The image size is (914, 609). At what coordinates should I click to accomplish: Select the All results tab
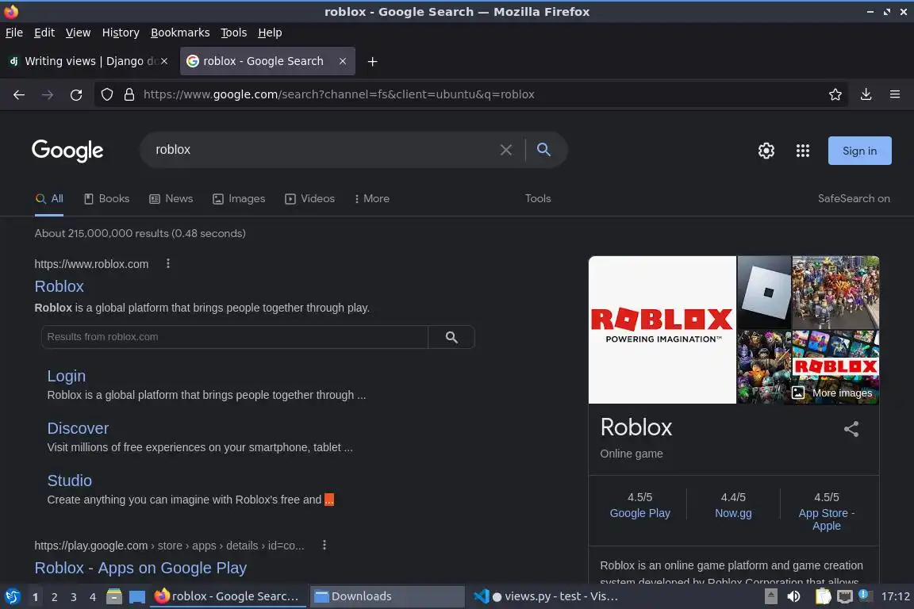tap(49, 199)
